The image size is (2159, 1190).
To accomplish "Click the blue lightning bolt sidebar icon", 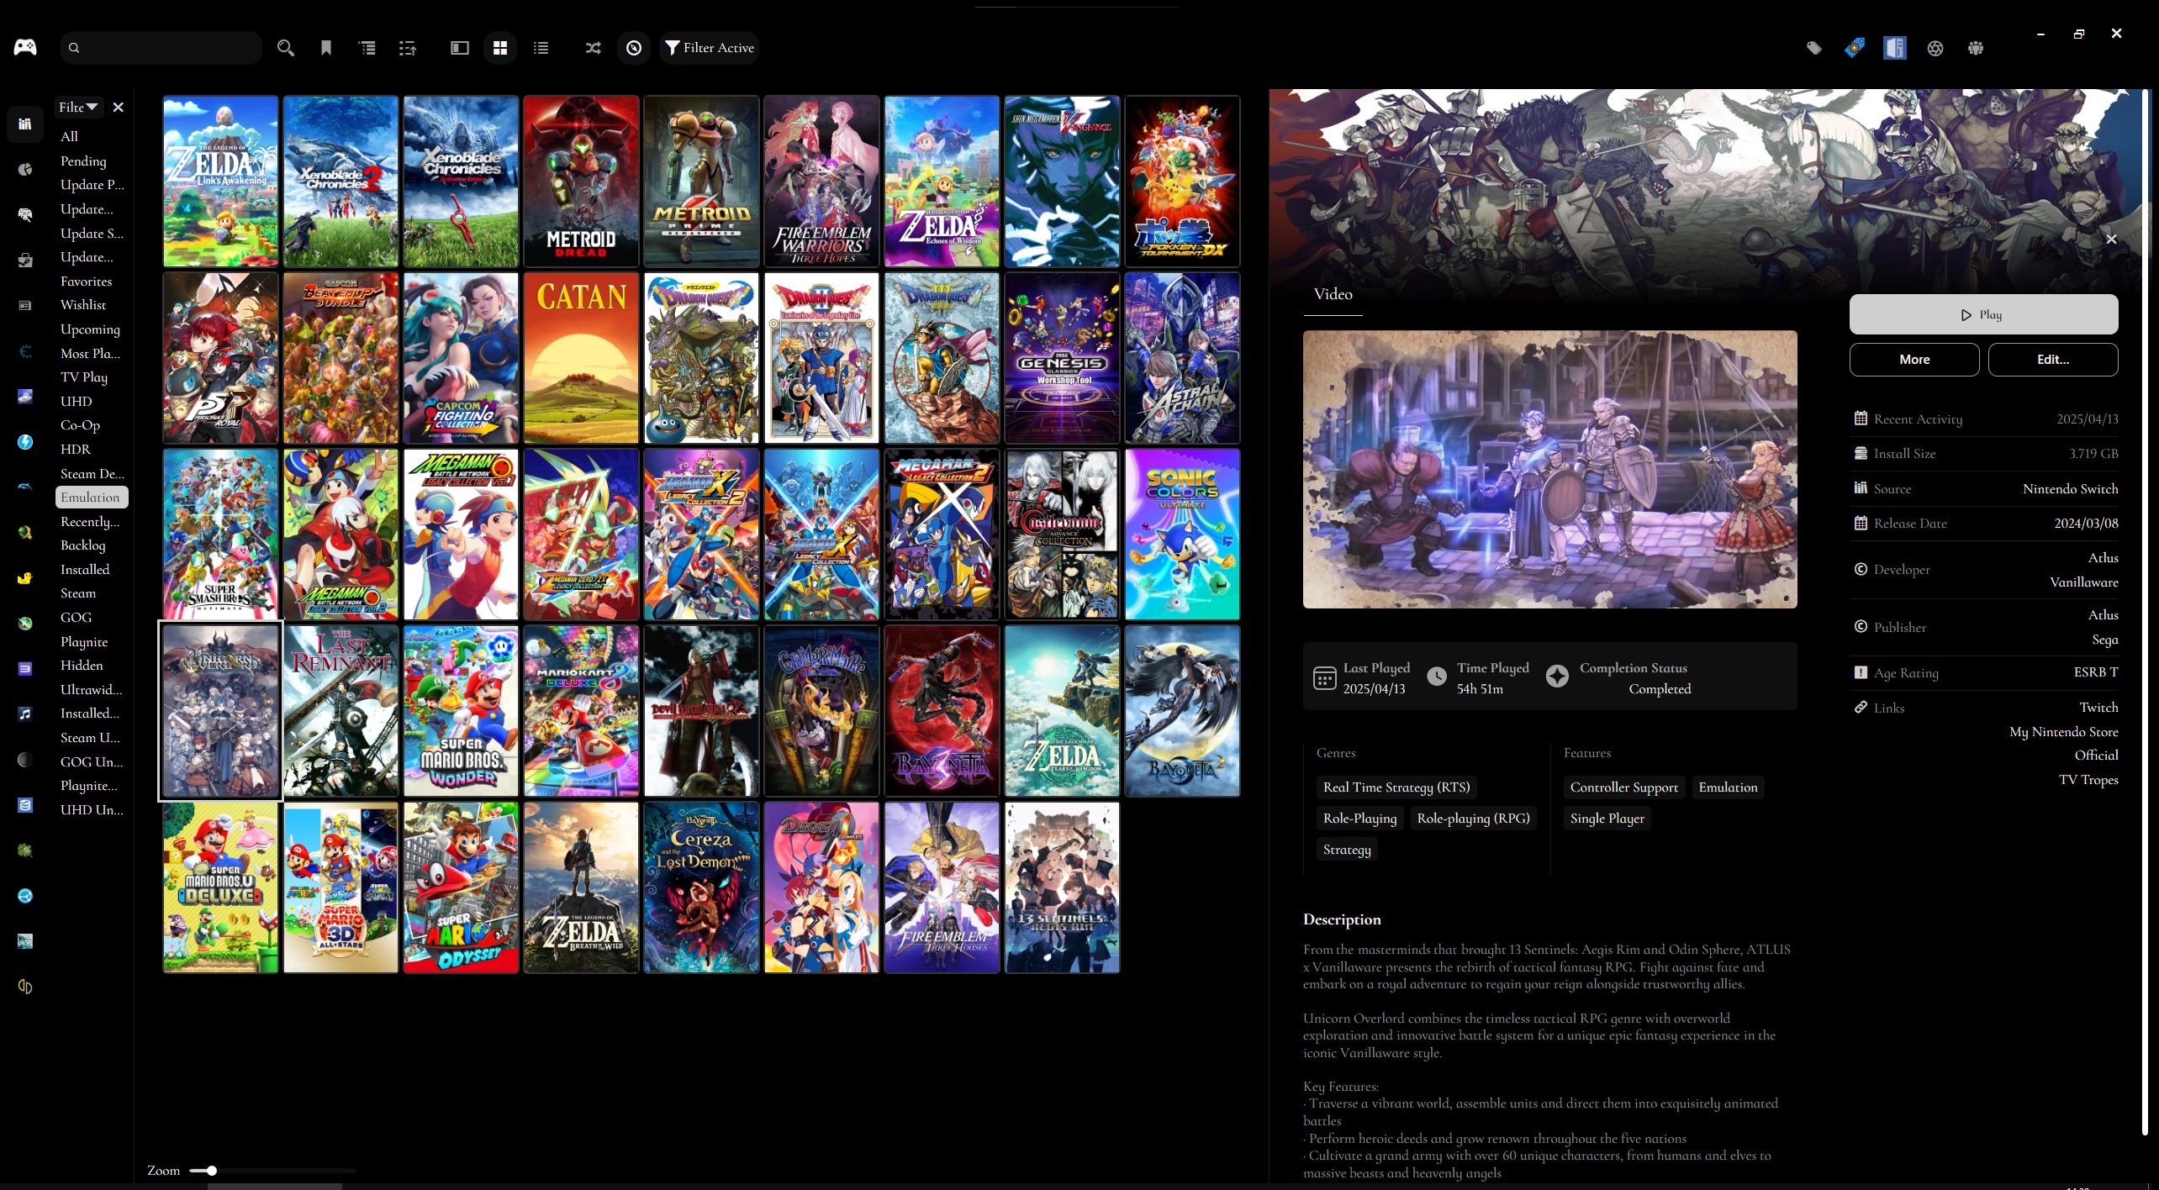I will tap(25, 442).
